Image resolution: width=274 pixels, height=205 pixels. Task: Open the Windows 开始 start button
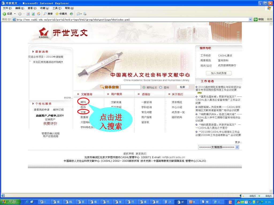(10, 202)
